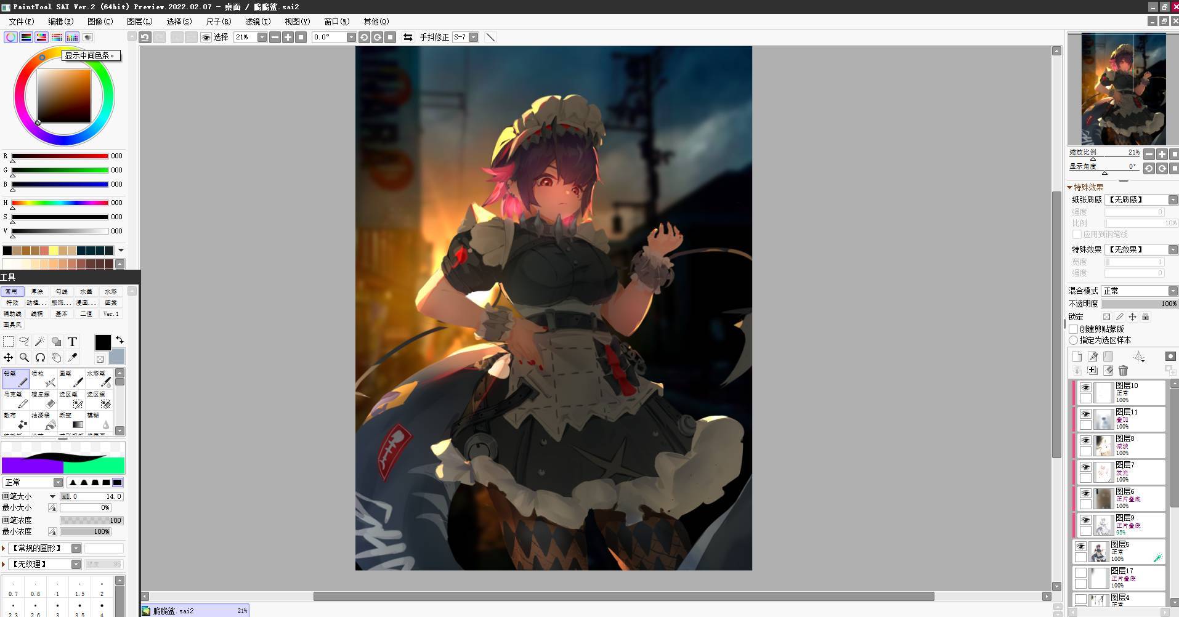Image resolution: width=1179 pixels, height=617 pixels.
Task: Click the 脆脆鲨.sai2 document tab
Action: (x=195, y=611)
